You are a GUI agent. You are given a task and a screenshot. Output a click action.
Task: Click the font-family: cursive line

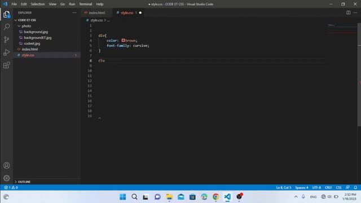128,46
